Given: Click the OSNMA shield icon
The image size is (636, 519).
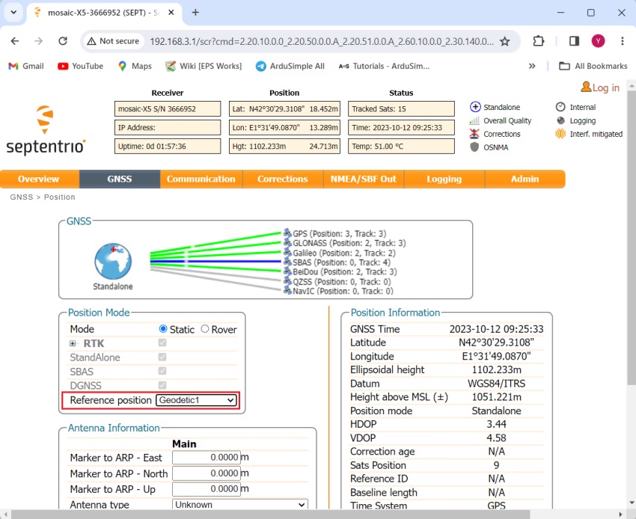Looking at the screenshot, I should (x=474, y=147).
